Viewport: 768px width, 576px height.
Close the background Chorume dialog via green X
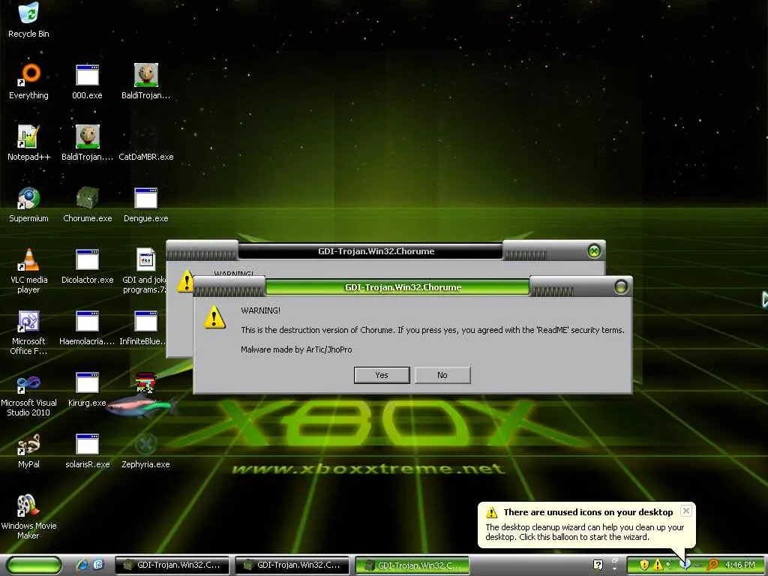tap(594, 251)
